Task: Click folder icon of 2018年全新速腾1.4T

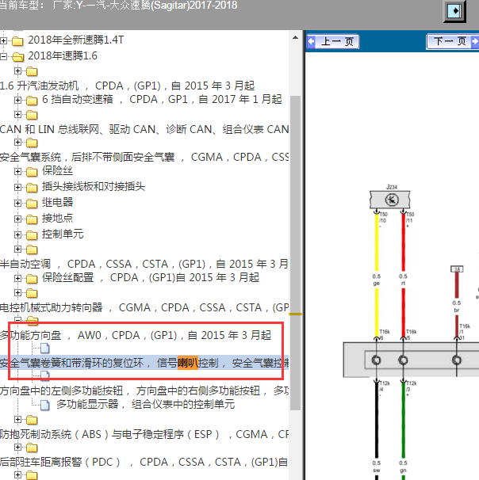Action: (x=17, y=40)
